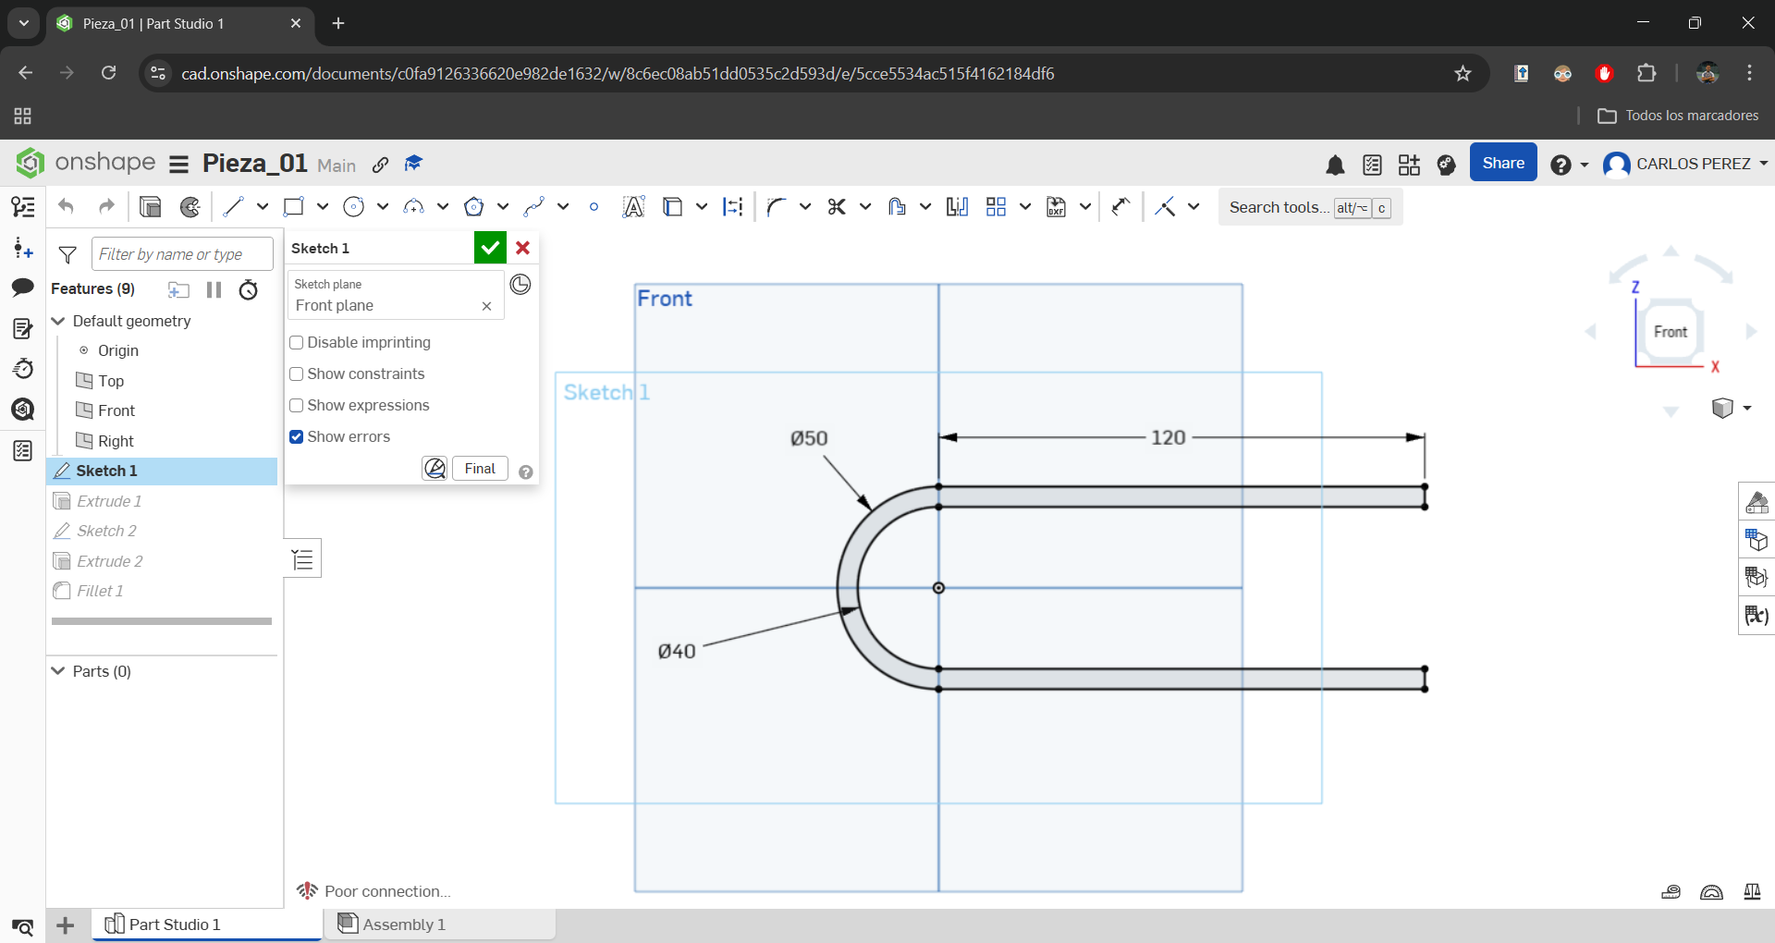This screenshot has height=943, width=1775.
Task: Click the Insert DXF/DWG import icon
Action: pyautogui.click(x=1057, y=206)
